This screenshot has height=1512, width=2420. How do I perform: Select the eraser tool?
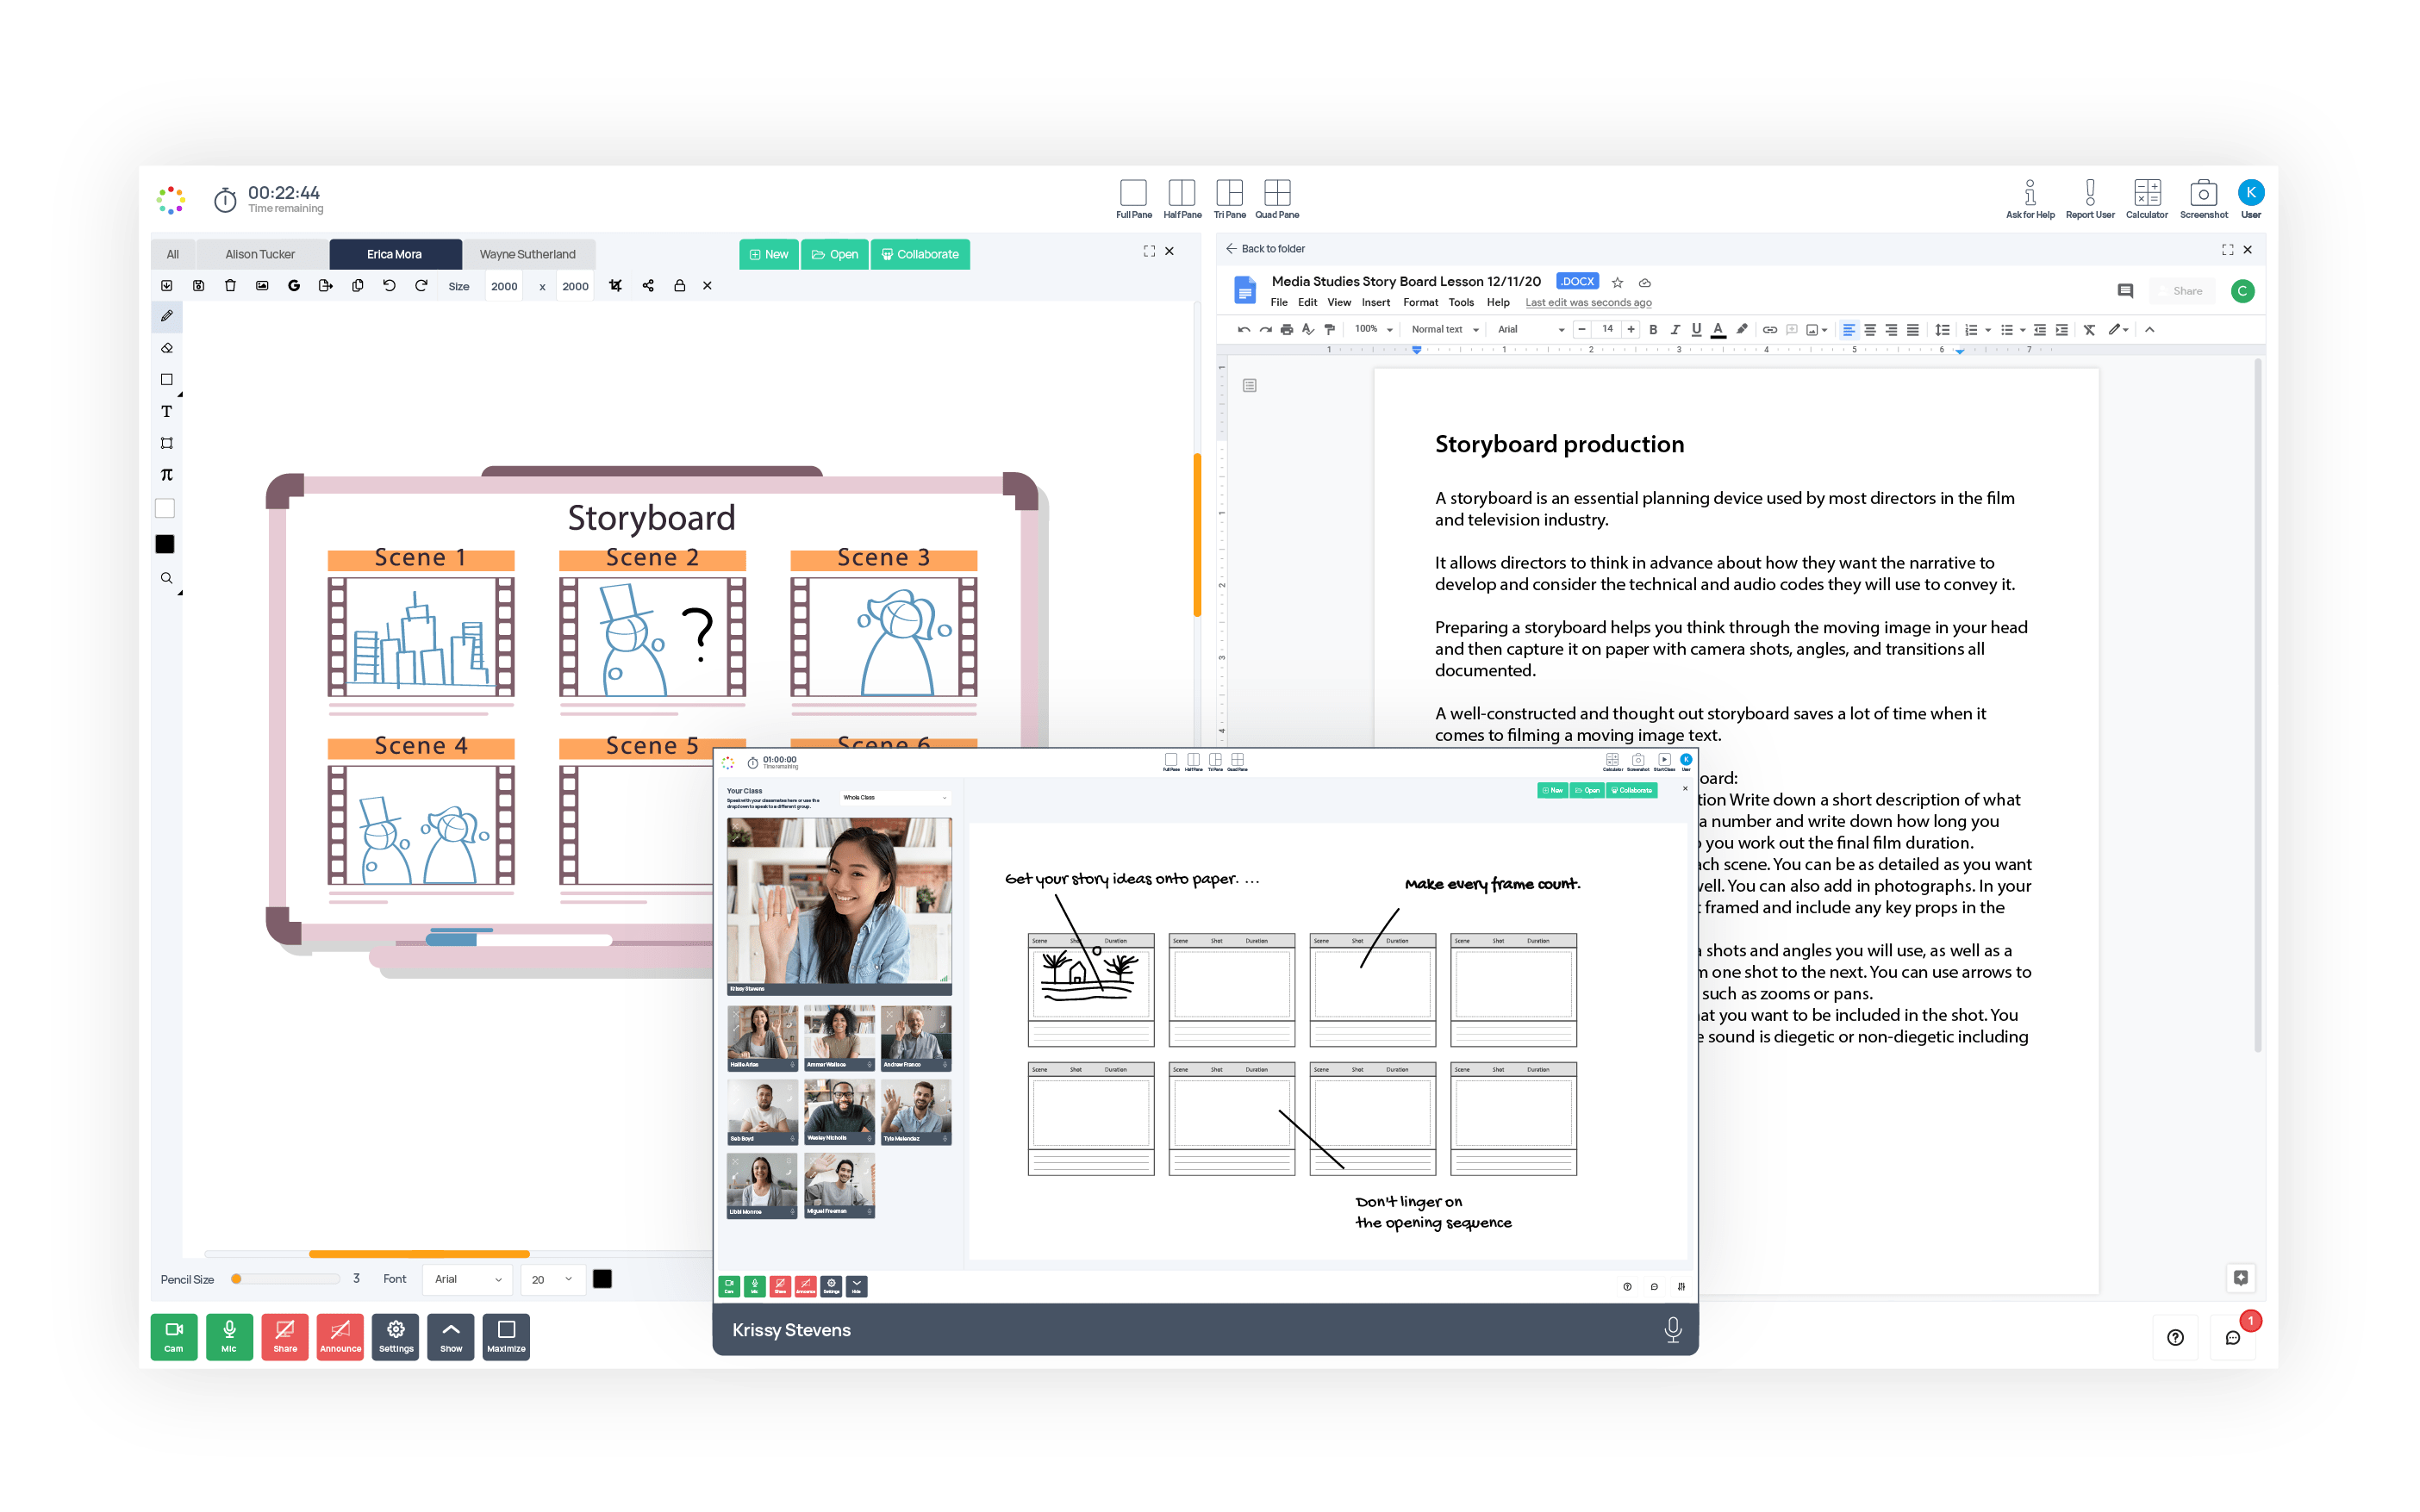coord(167,348)
